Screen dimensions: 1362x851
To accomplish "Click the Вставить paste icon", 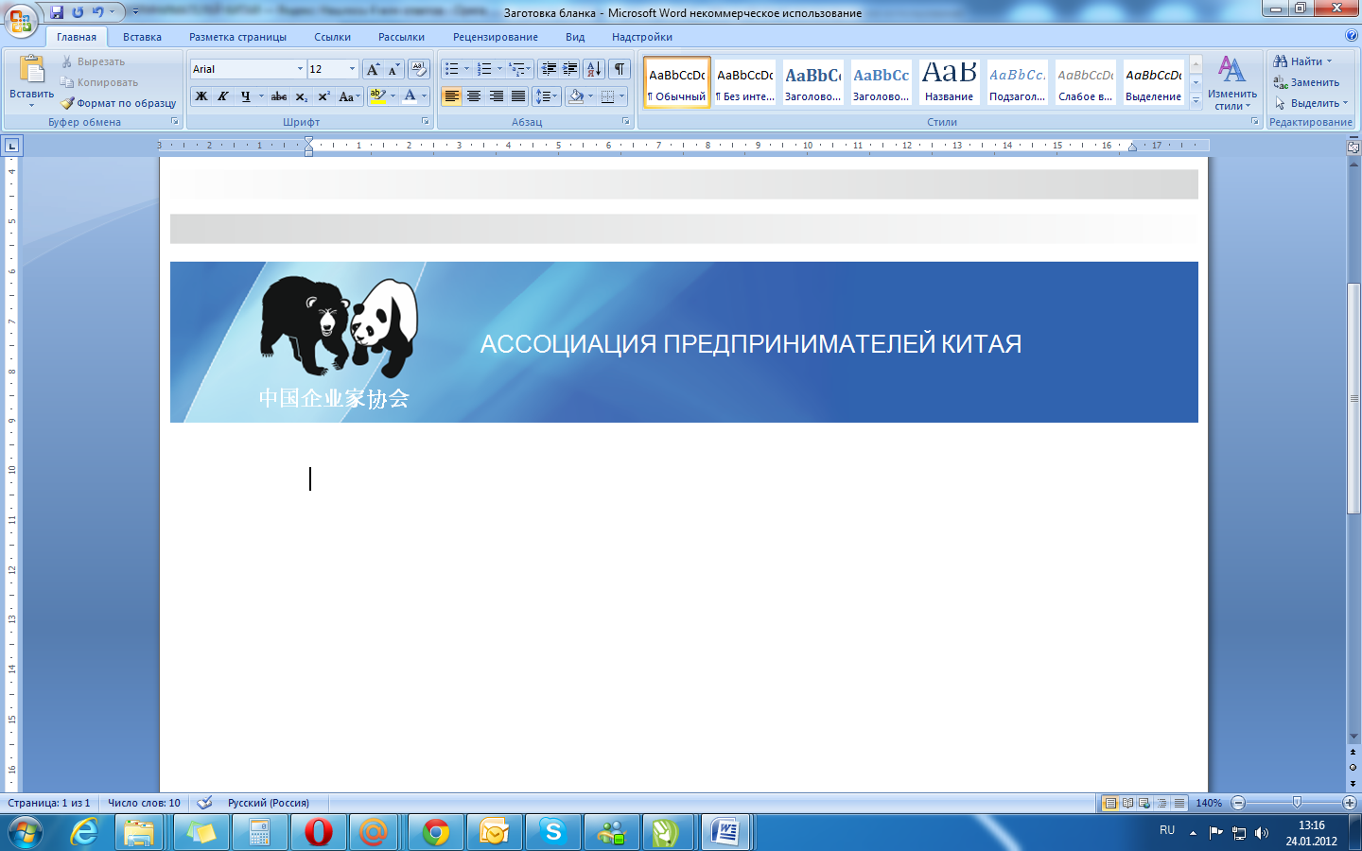I will coord(32,71).
